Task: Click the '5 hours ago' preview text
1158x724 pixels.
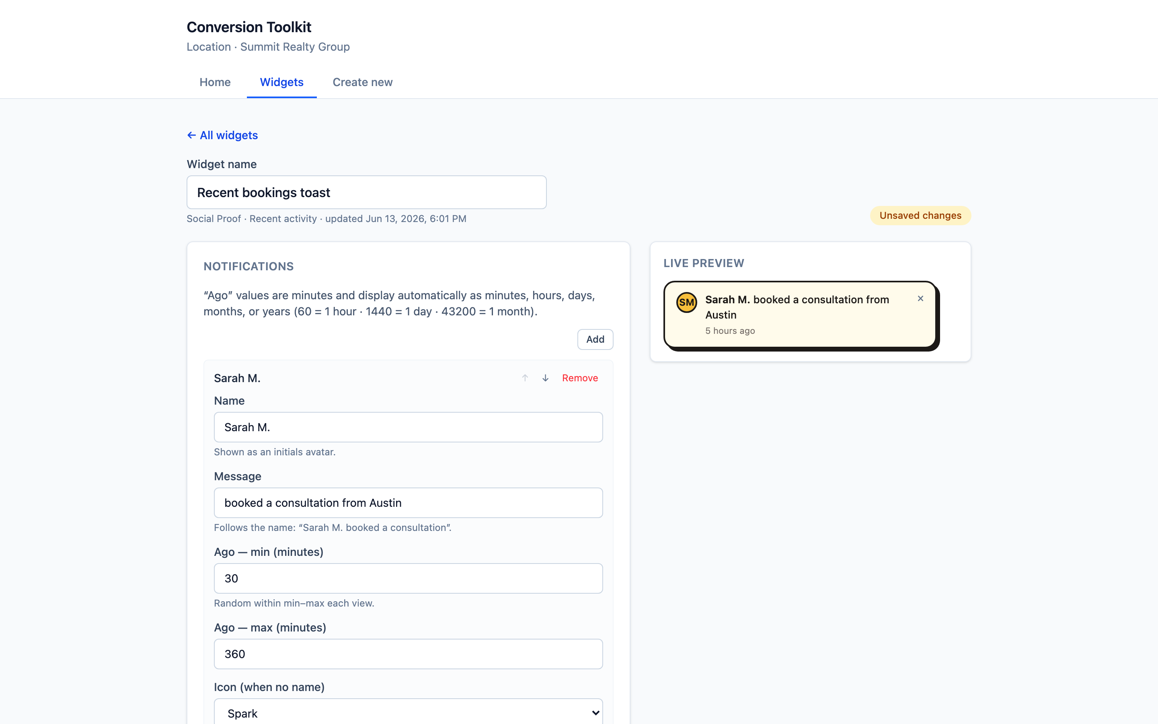Action: tap(730, 330)
